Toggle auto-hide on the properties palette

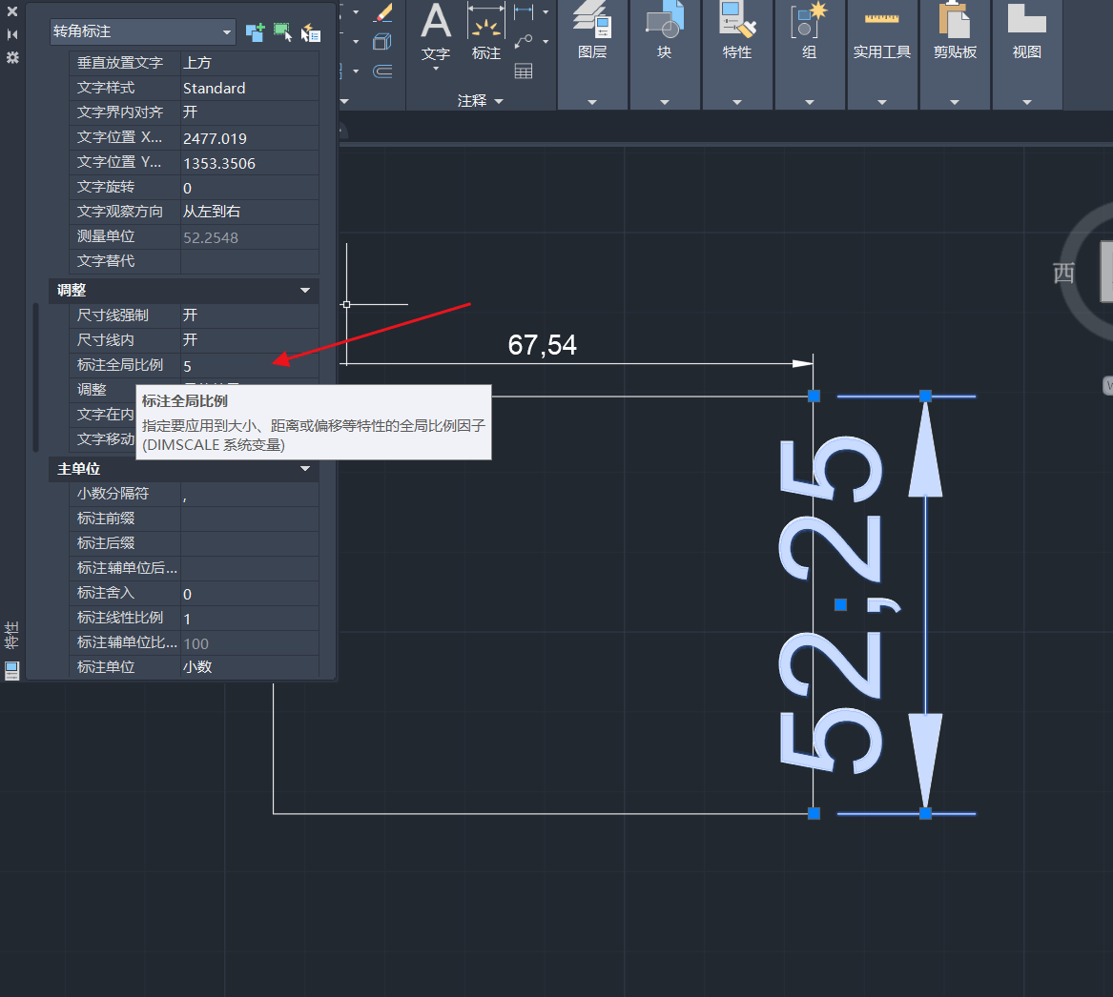(x=12, y=34)
